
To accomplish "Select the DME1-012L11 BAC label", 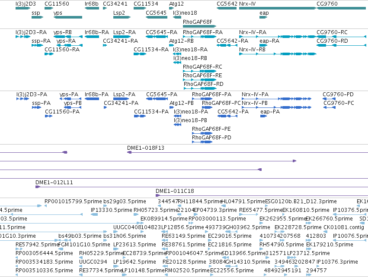I will point(54,183).
